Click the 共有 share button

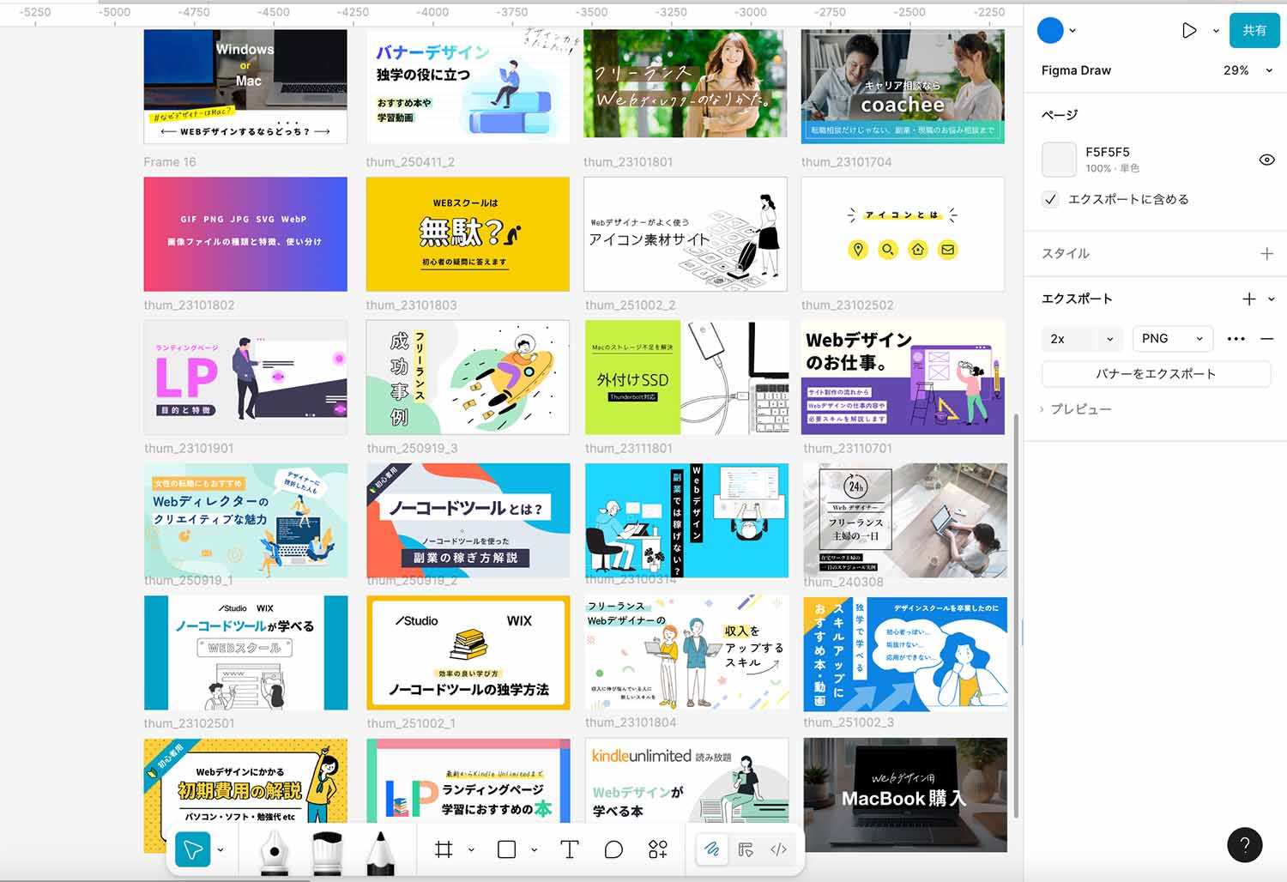[1254, 30]
